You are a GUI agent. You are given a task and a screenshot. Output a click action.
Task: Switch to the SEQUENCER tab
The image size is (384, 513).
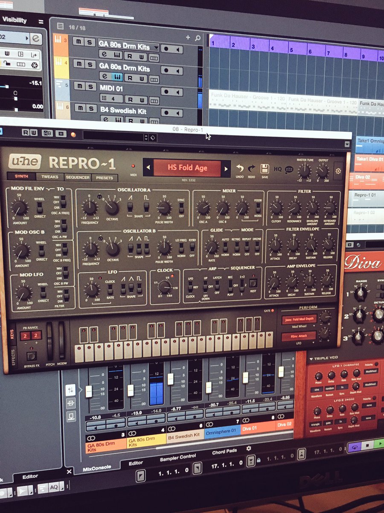point(78,177)
